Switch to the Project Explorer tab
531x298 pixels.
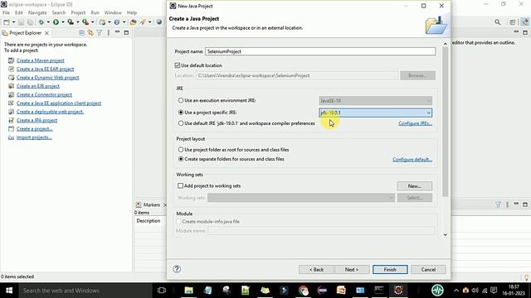[26, 33]
